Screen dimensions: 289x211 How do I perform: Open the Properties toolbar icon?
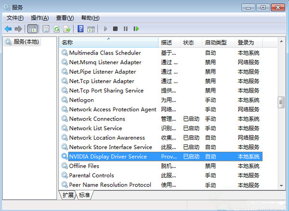click(x=46, y=29)
